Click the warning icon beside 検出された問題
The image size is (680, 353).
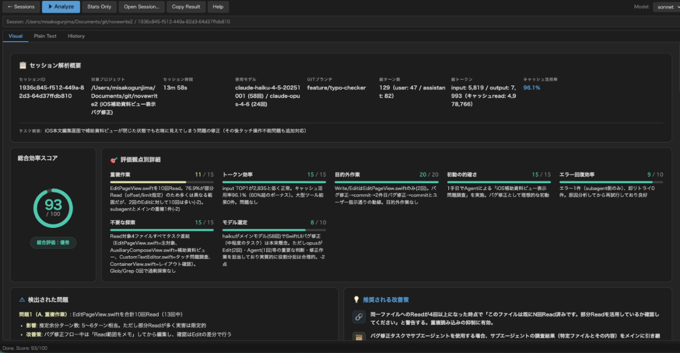pyautogui.click(x=22, y=300)
